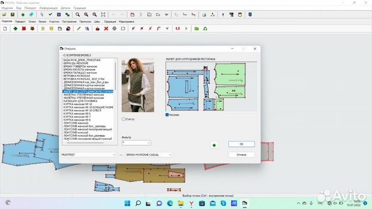Toggle the Статус checkbox

[123, 119]
